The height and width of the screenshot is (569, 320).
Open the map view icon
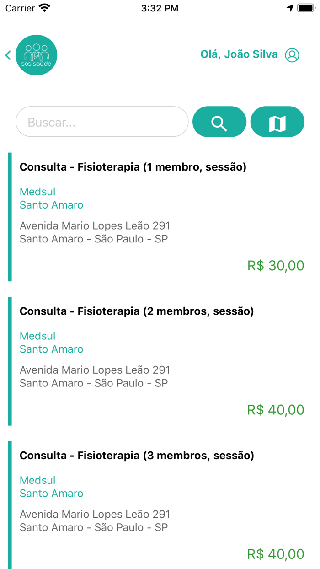pos(277,122)
